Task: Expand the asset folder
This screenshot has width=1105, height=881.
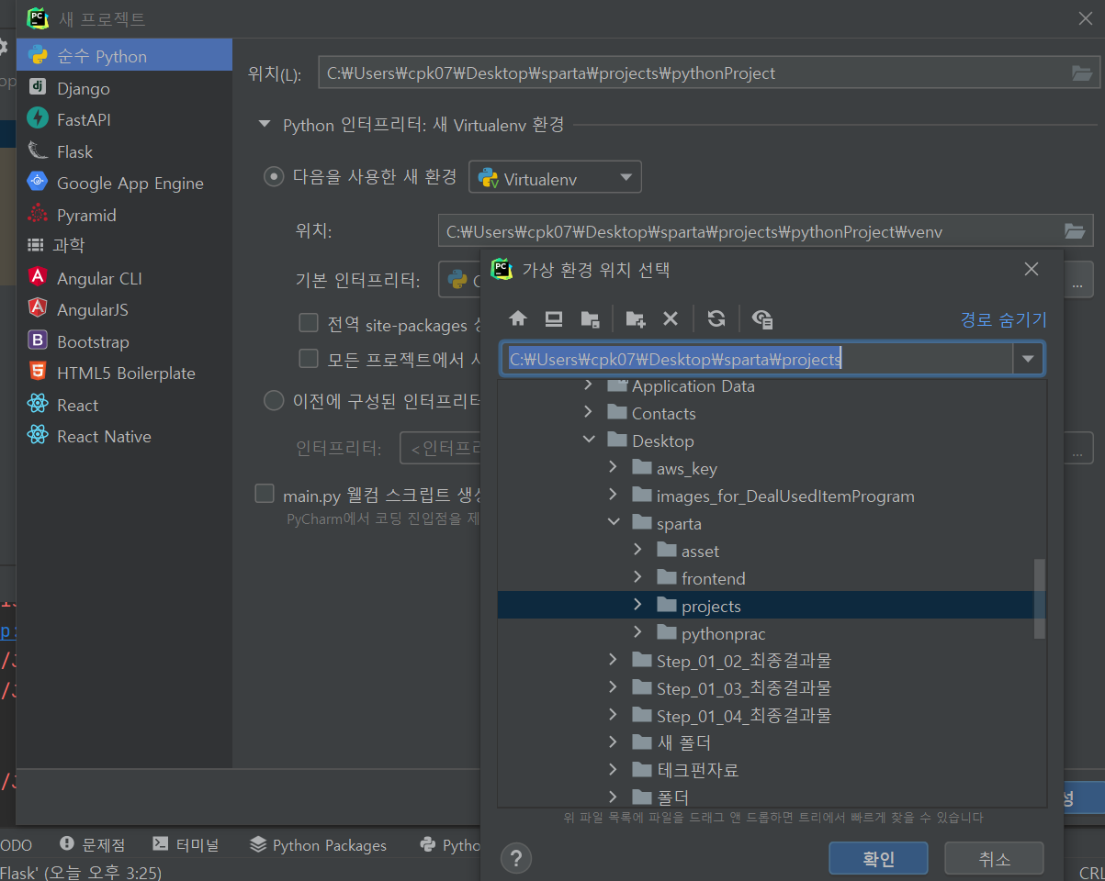Action: [638, 551]
